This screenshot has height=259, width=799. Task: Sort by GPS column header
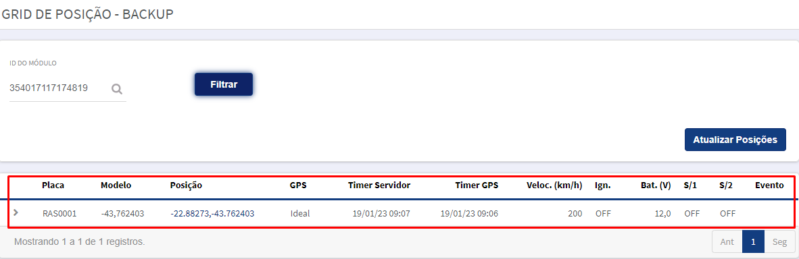[298, 185]
